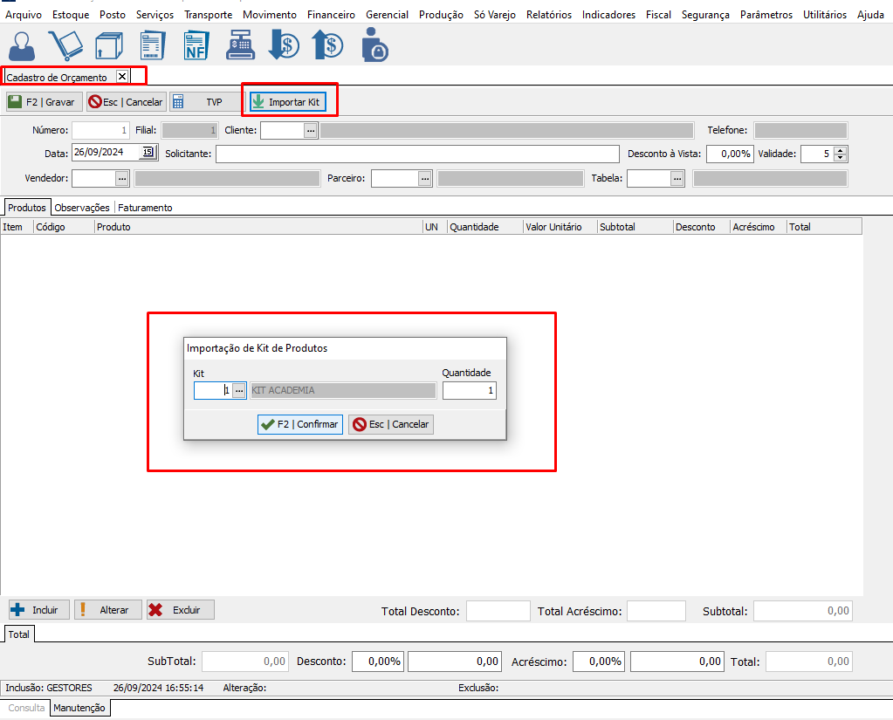
Task: Open the Vendedor lookup ellipsis button
Action: coord(122,178)
